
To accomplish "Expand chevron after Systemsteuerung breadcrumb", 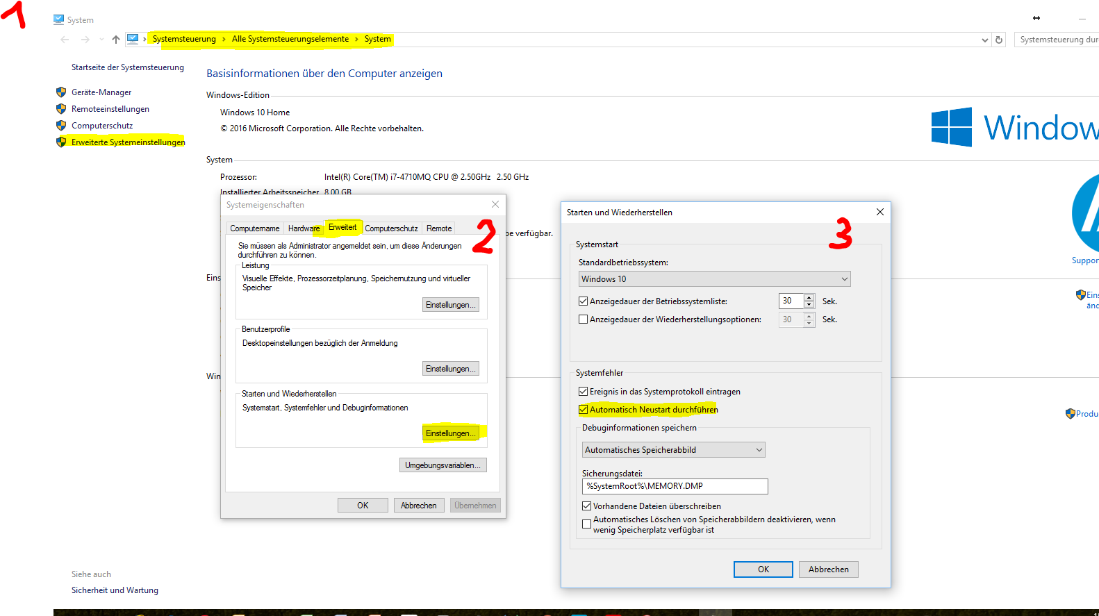I will click(224, 39).
